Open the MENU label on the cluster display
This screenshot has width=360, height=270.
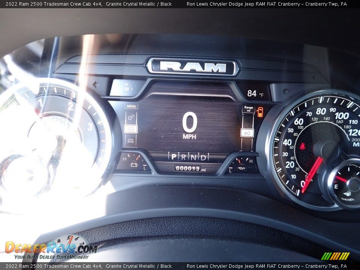pos(131,106)
